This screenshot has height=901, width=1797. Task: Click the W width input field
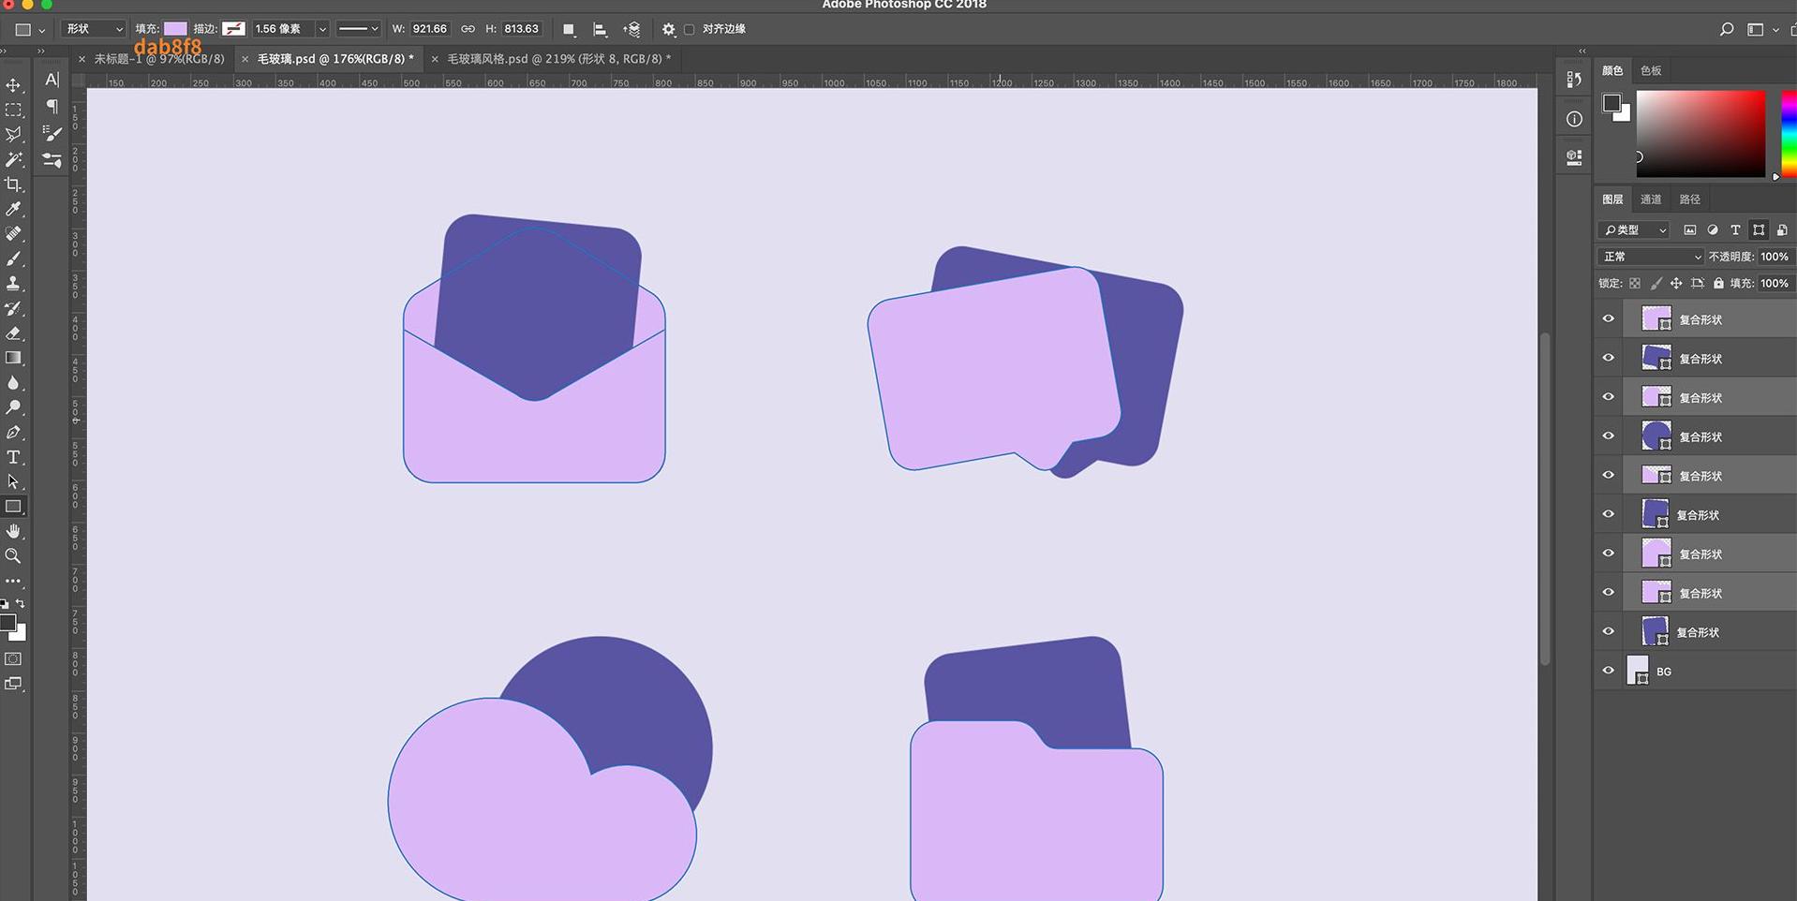428,28
